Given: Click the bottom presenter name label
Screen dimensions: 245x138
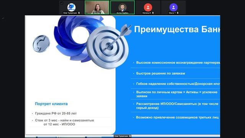Looking at the screenshot, I should tap(122, 136).
